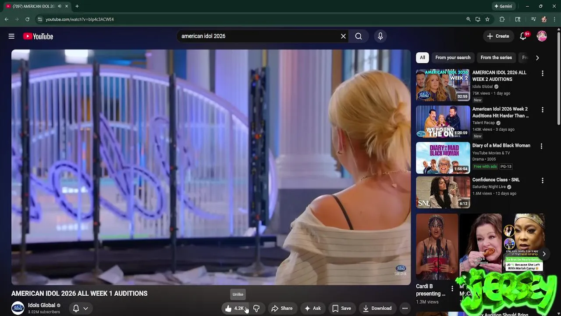561x316 pixels.
Task: Open options for Talent Recap video
Action: (543, 110)
